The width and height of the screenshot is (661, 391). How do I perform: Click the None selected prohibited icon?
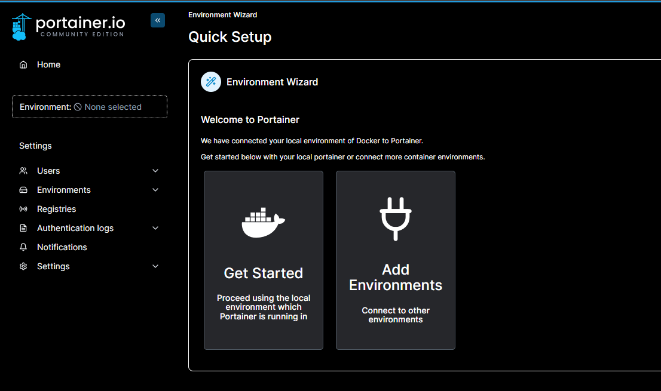pyautogui.click(x=78, y=107)
